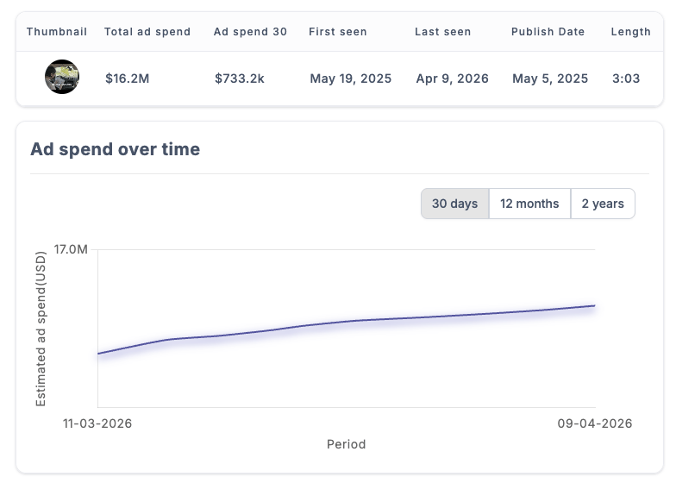Click the Apr 9, 2026 last seen date

tap(452, 78)
